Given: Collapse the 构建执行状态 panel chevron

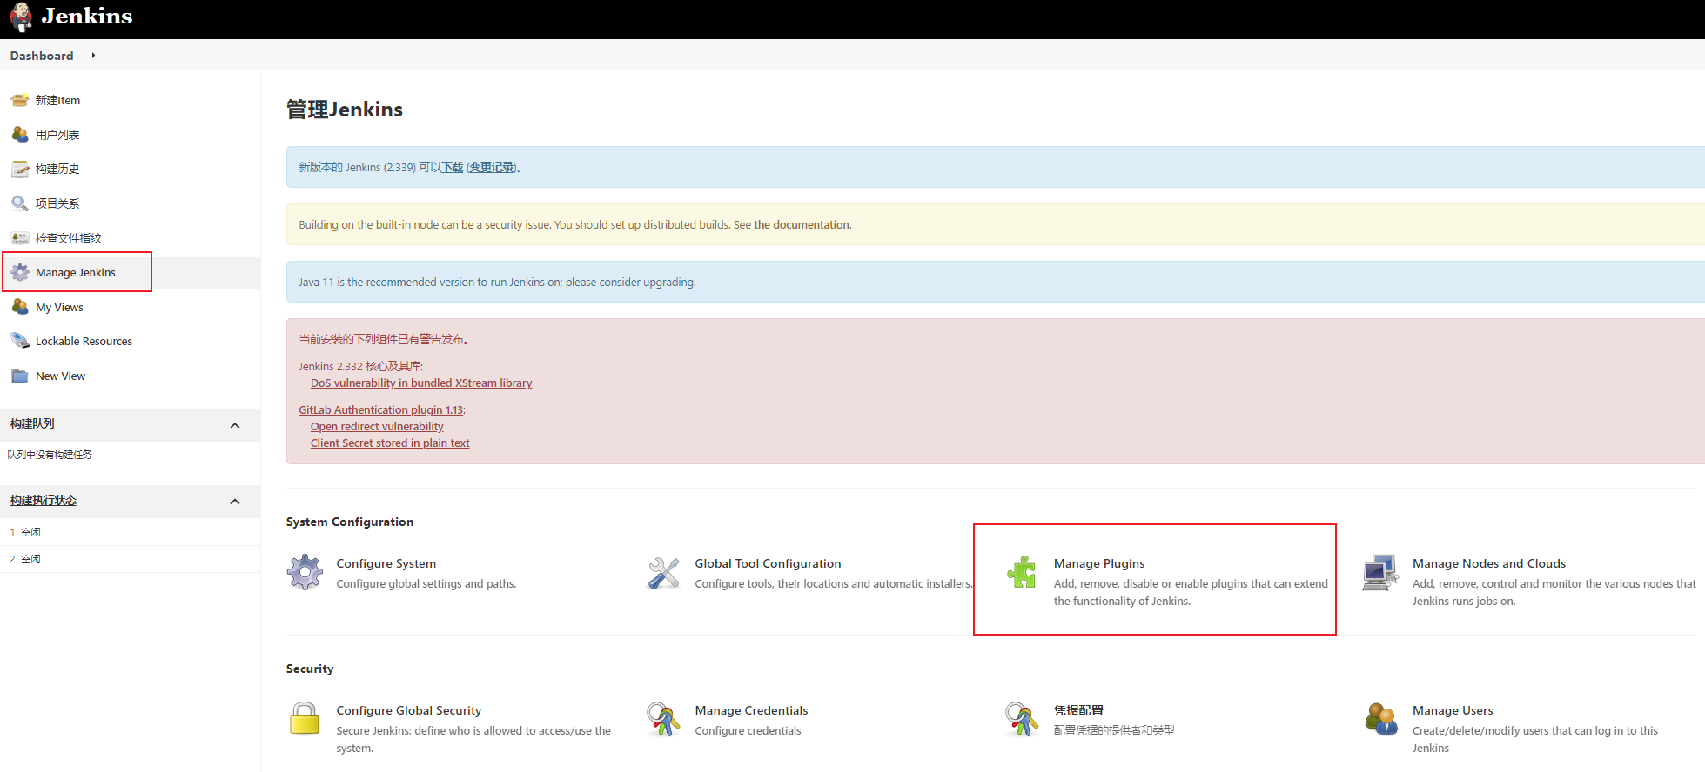Looking at the screenshot, I should click(x=235, y=502).
